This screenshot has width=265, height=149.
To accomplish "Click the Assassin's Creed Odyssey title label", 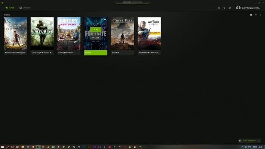I will coord(15,53).
